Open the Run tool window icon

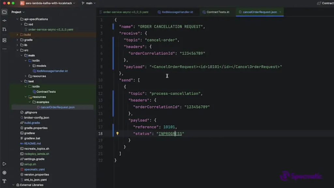tap(4, 164)
